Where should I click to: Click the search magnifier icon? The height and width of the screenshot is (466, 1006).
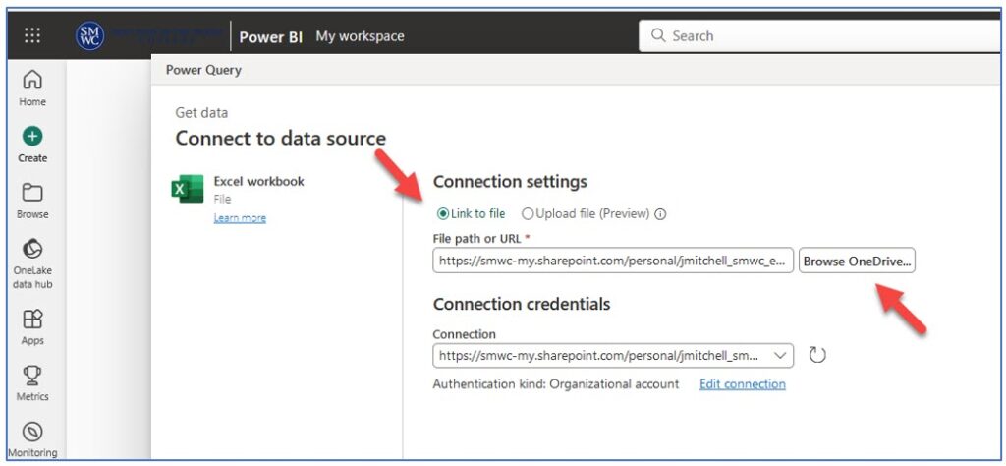click(658, 35)
